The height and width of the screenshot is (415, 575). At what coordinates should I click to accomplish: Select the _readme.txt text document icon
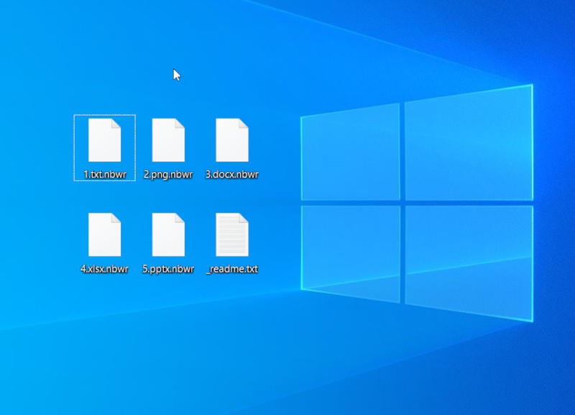[x=232, y=235]
